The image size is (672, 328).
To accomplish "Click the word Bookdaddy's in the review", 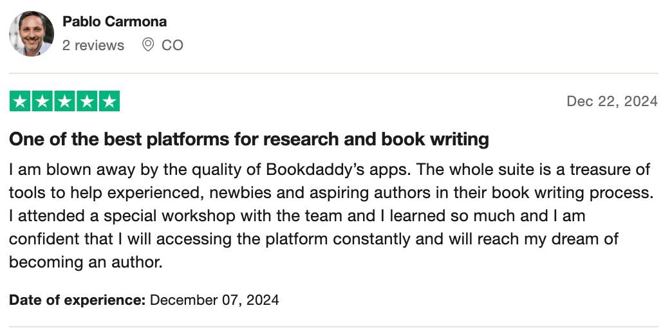I will click(337, 170).
